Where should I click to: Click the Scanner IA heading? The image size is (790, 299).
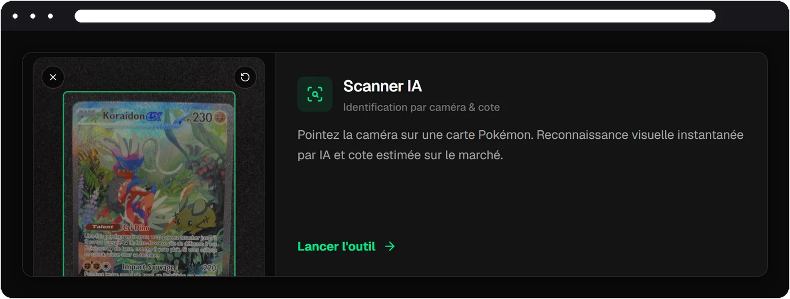pos(383,86)
